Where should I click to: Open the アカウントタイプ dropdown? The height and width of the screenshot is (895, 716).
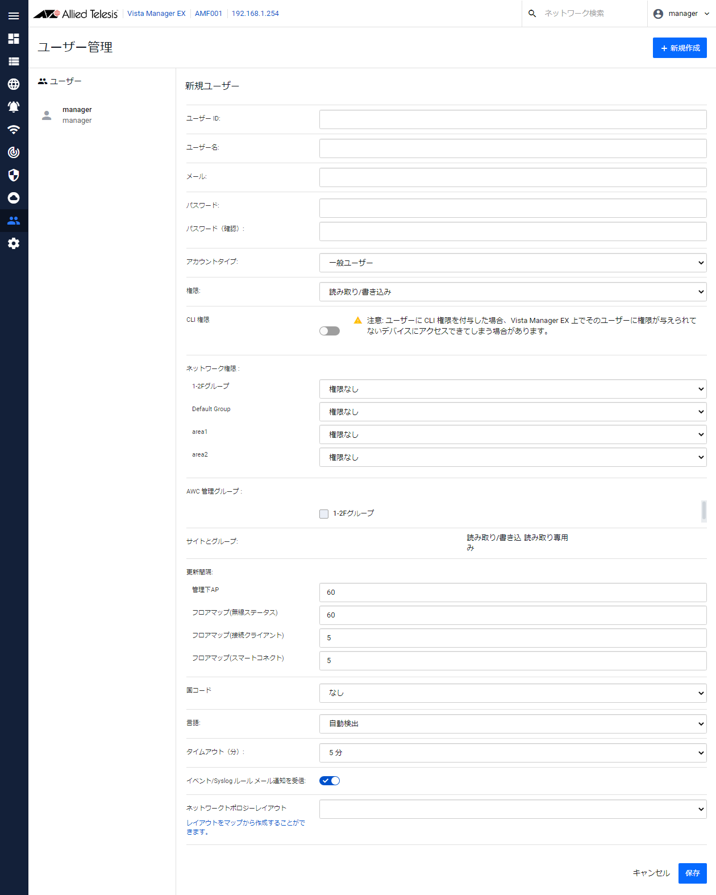coord(513,263)
